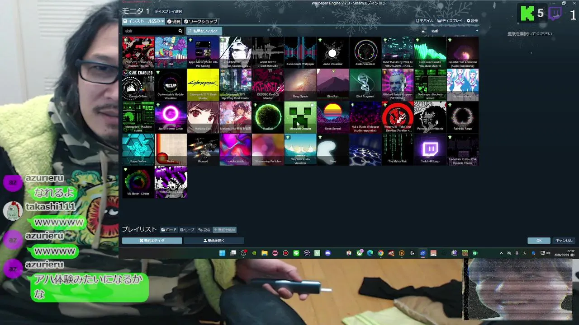
Task: Select the Dino Run wallpaper
Action: (x=333, y=84)
